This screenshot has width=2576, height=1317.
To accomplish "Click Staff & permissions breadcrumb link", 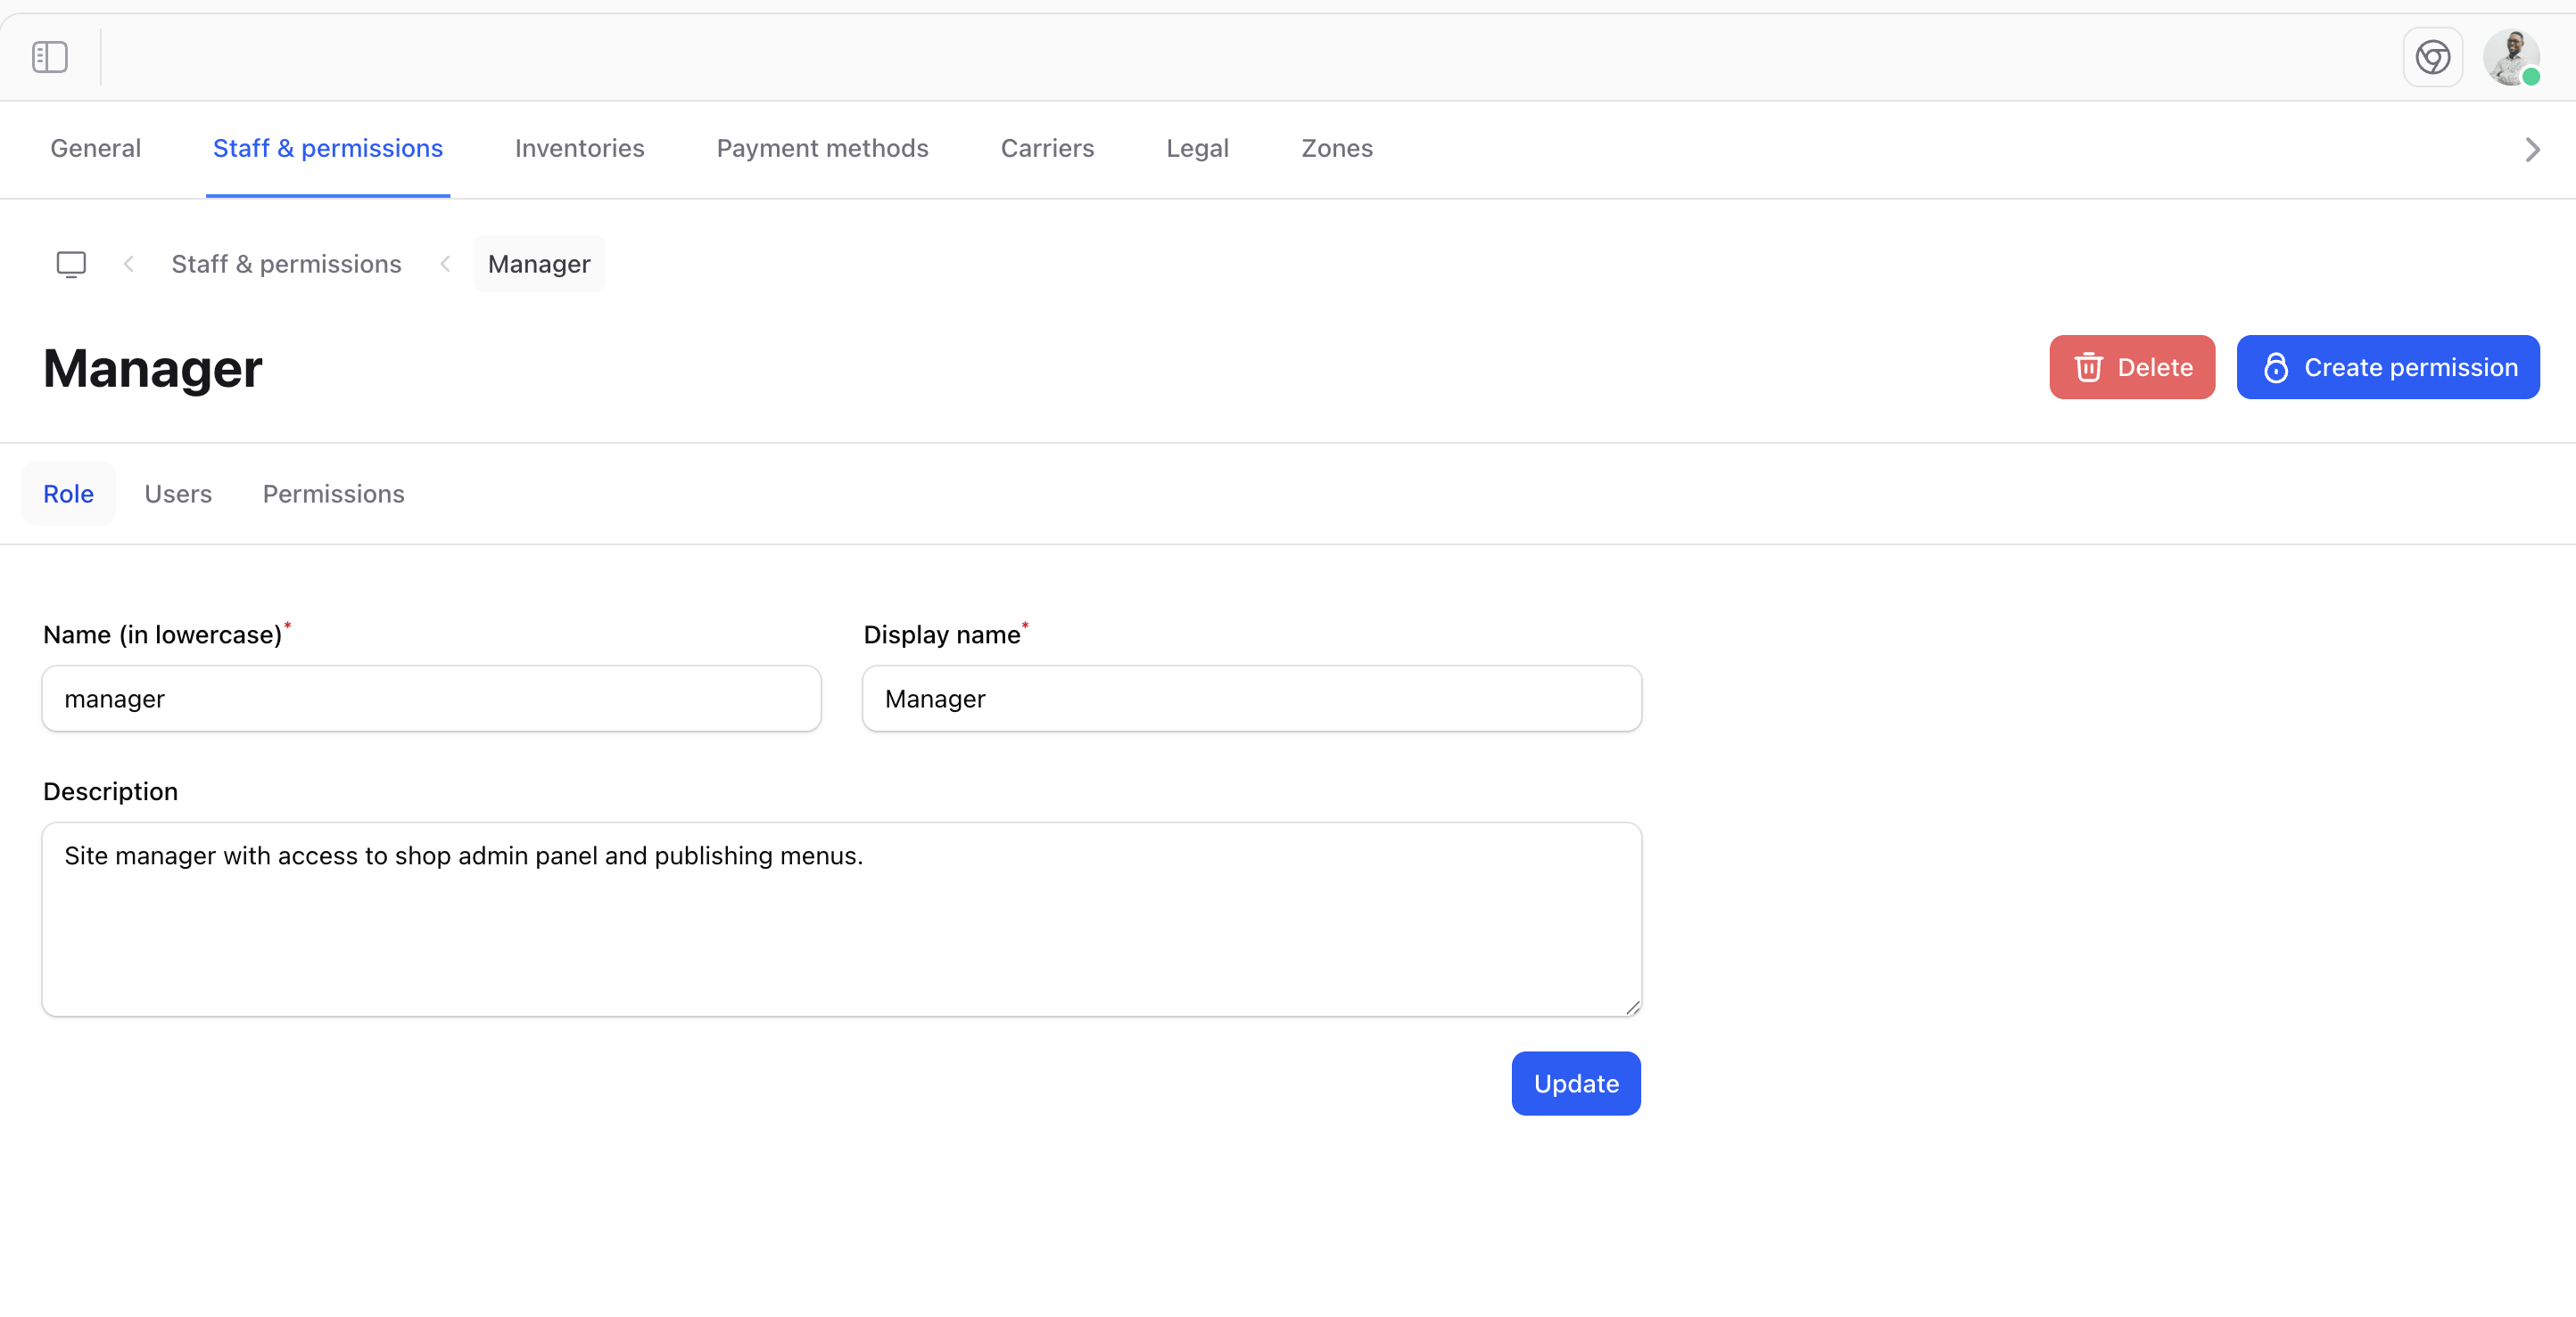I will [286, 264].
